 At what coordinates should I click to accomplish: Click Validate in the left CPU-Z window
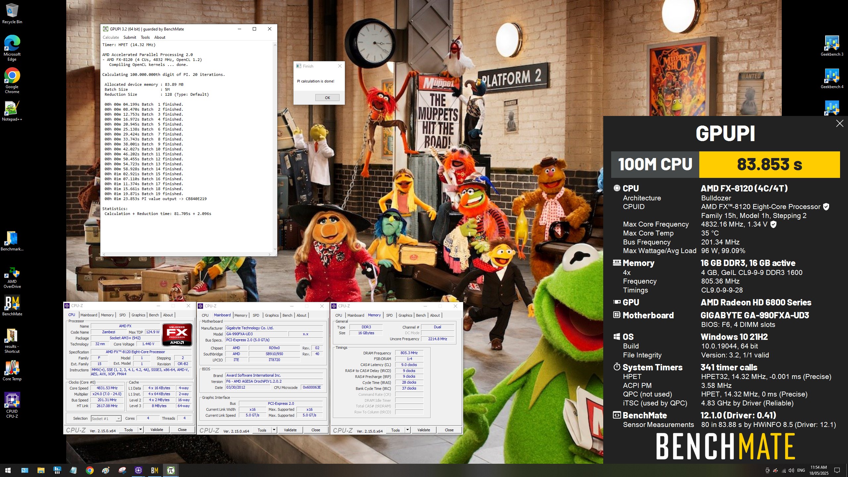point(157,430)
